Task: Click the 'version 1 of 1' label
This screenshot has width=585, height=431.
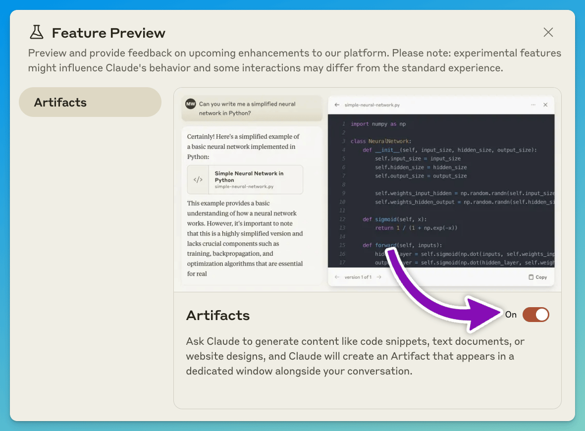Action: (x=358, y=277)
